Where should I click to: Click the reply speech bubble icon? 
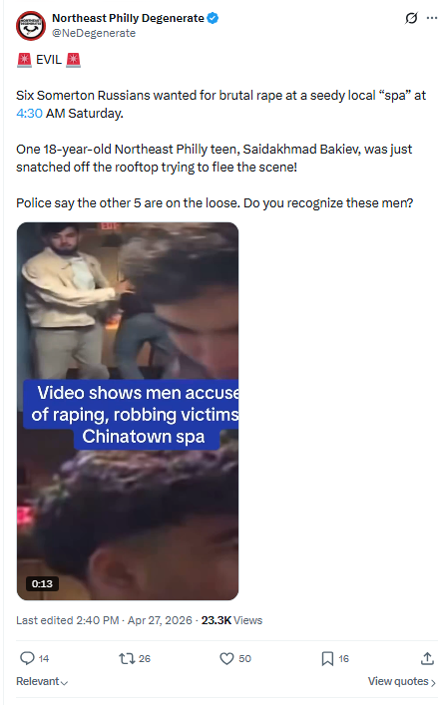point(27,658)
